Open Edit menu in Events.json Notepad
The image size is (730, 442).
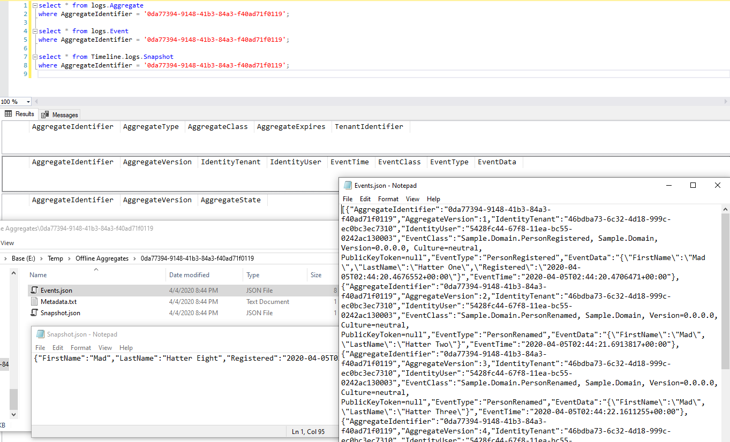[x=365, y=199]
